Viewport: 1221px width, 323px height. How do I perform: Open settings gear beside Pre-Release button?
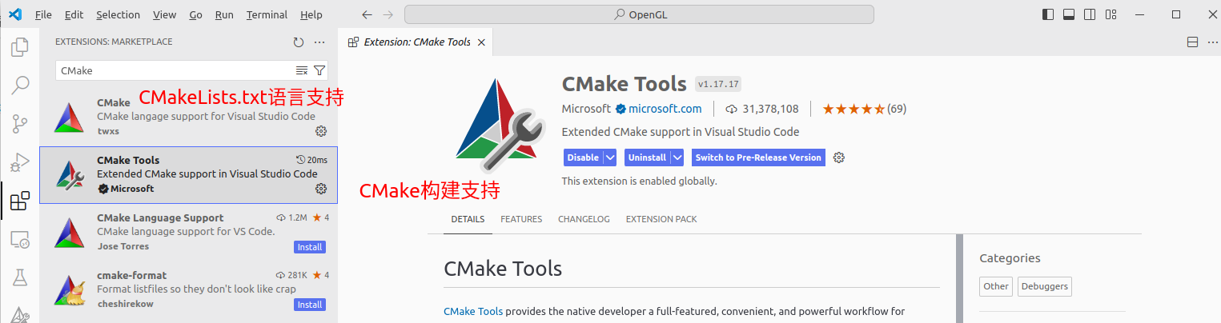839,158
